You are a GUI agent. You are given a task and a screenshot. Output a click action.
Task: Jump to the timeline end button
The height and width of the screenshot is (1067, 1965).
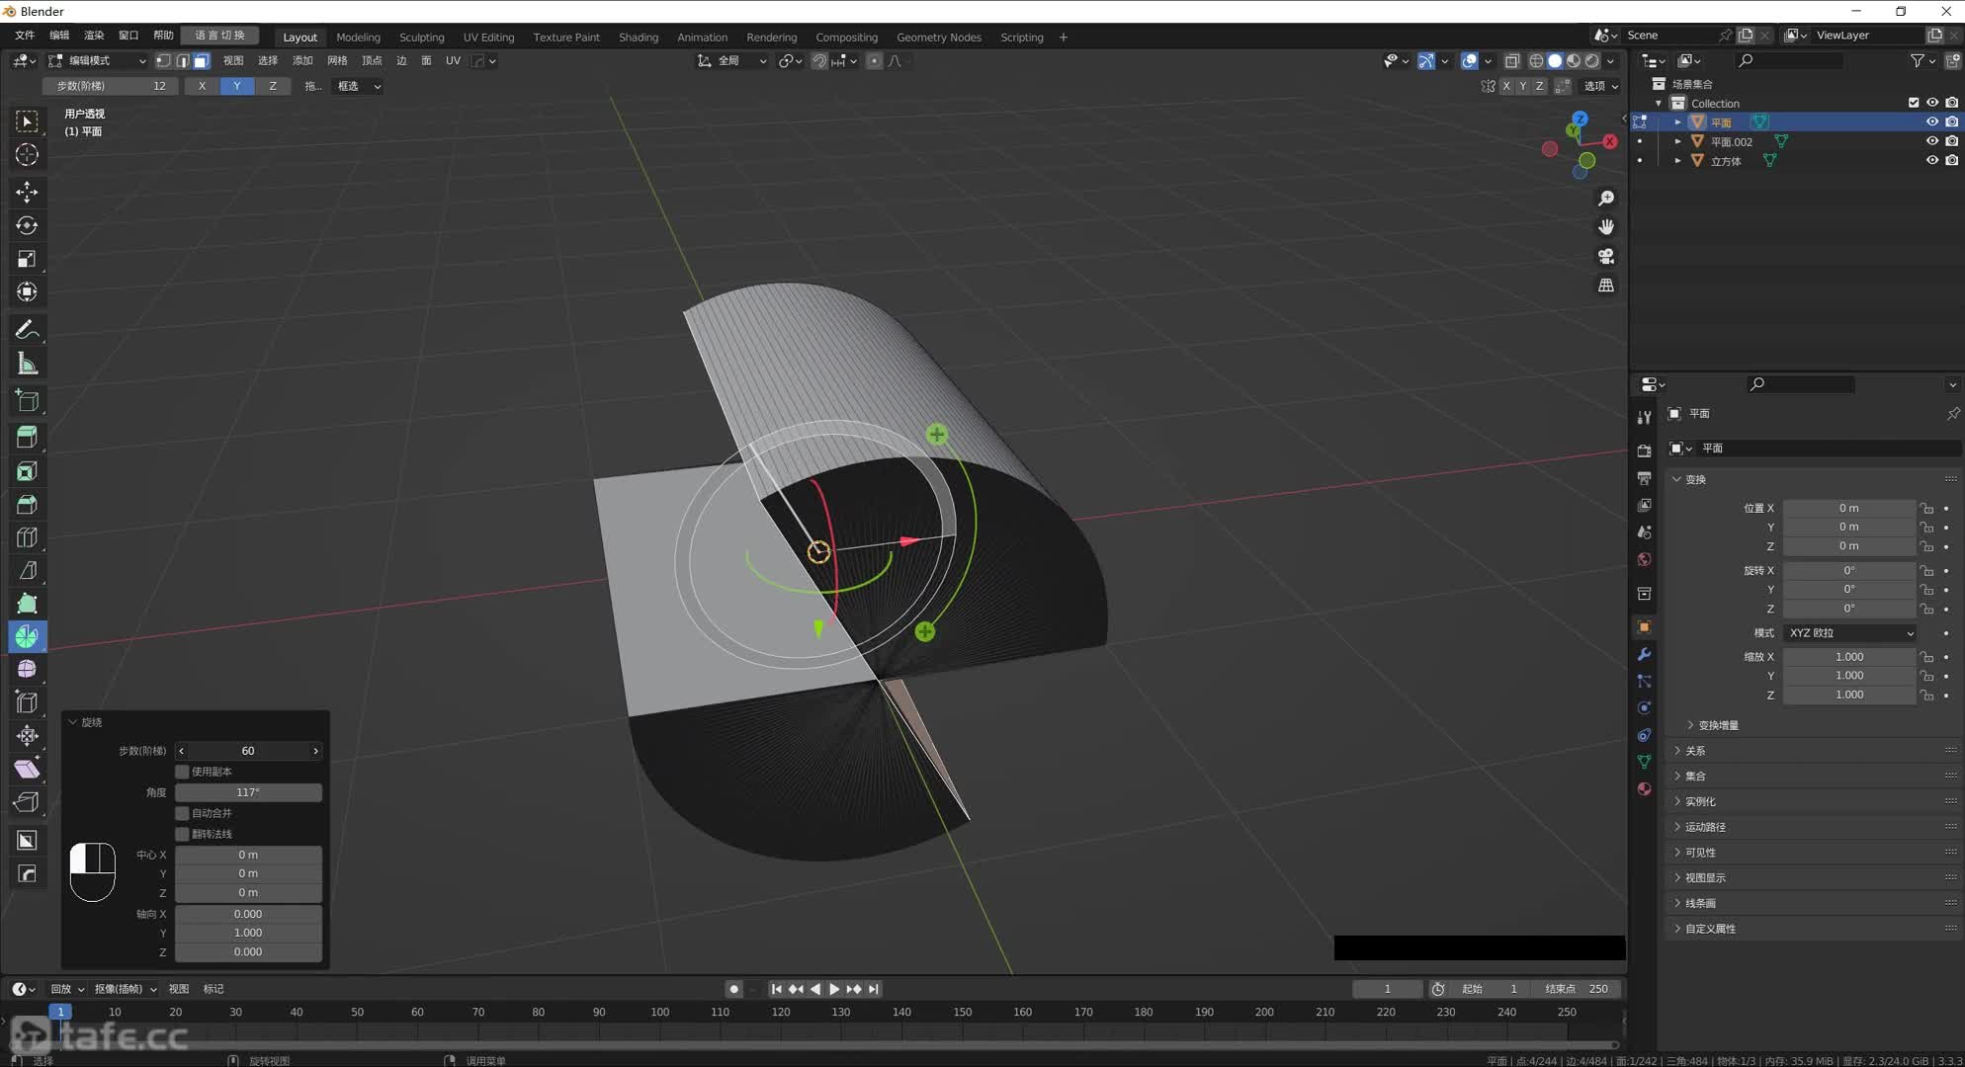click(873, 989)
